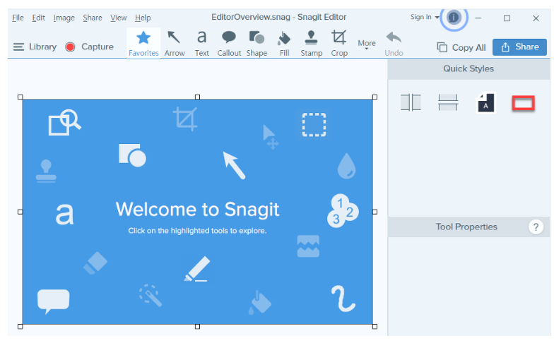Select the Callout tool

[x=229, y=44]
